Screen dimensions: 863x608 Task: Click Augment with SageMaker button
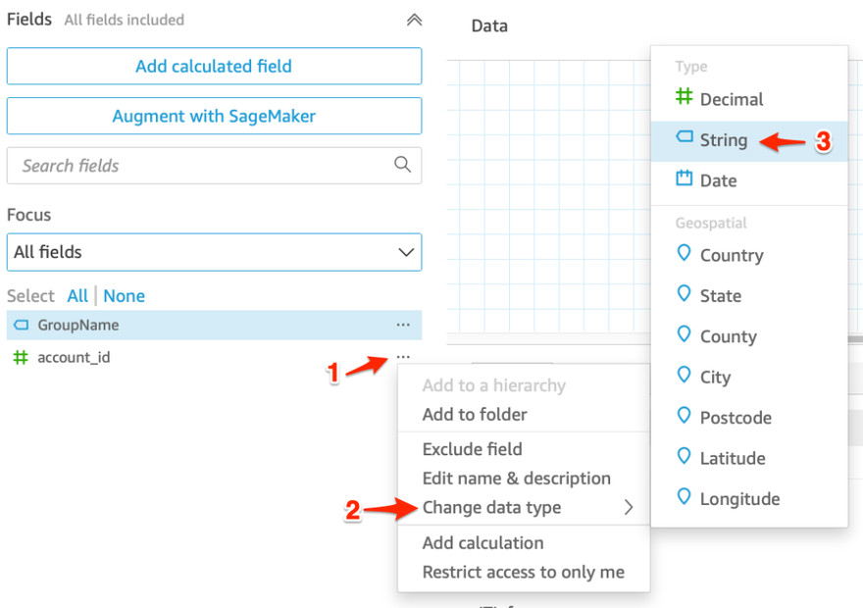click(x=214, y=116)
